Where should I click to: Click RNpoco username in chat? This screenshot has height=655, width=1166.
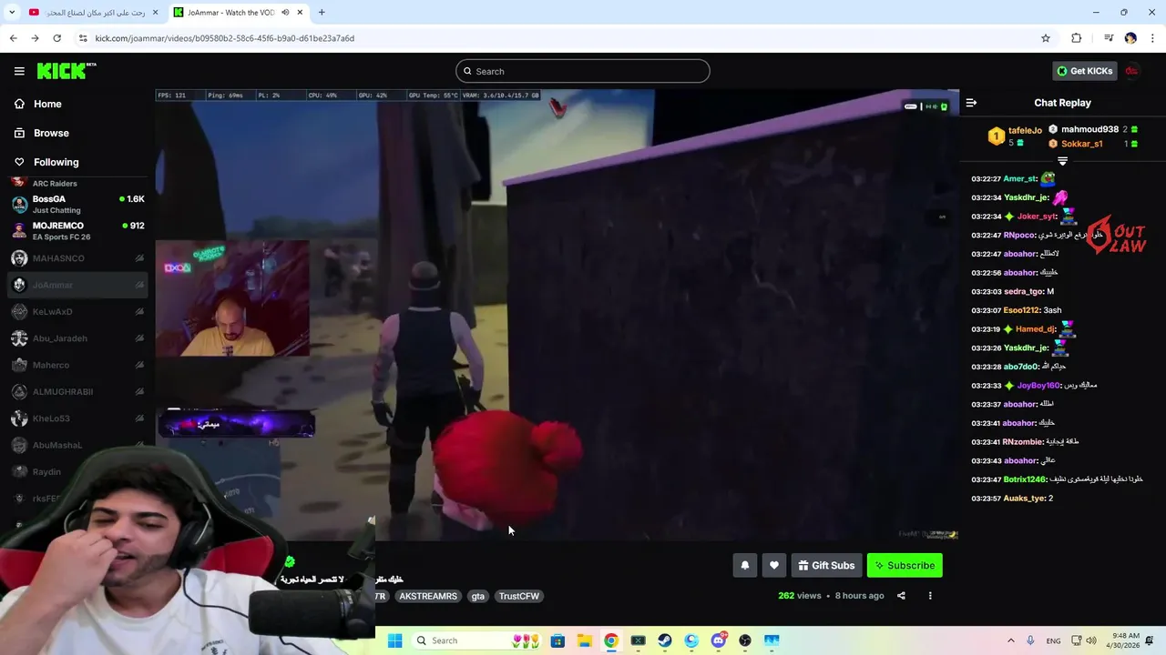tap(1018, 236)
